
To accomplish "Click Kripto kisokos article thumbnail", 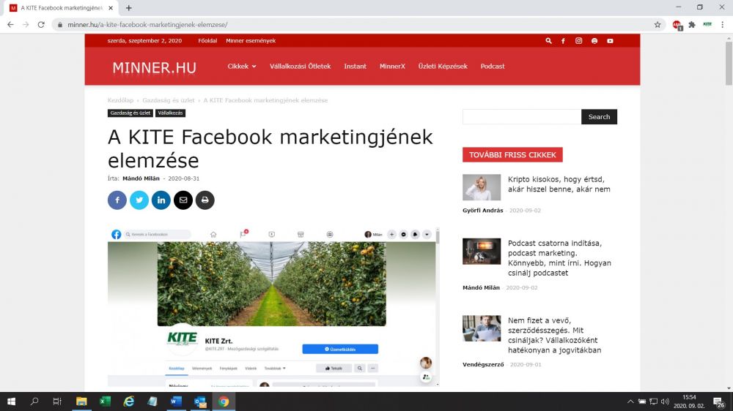I will pyautogui.click(x=482, y=187).
